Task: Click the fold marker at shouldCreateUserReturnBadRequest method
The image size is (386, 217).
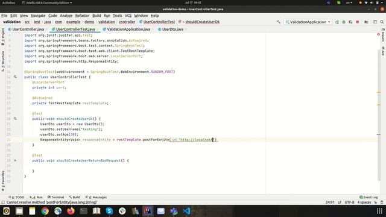Action: tap(23, 160)
